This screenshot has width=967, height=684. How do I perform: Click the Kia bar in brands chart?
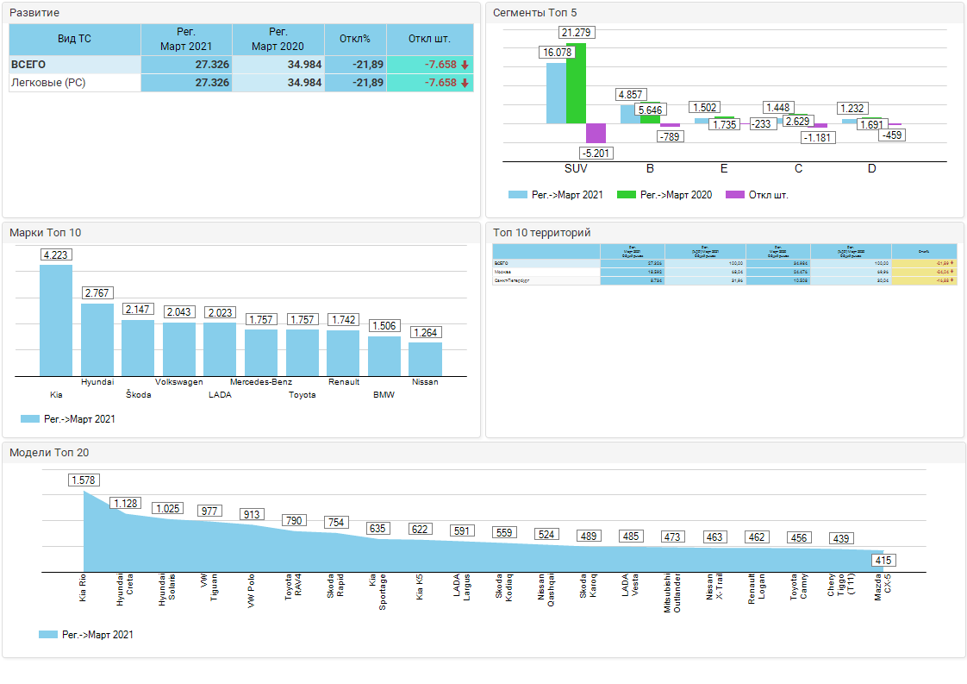[x=56, y=320]
